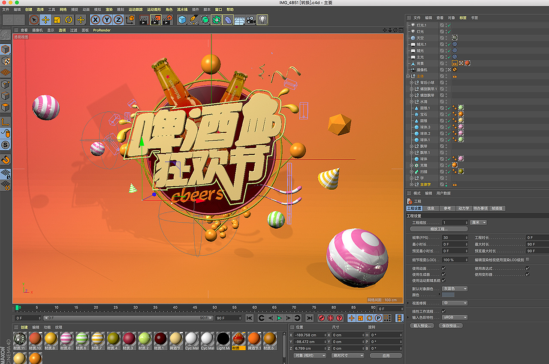The width and height of the screenshot is (549, 364).
Task: Select the Rotate tool in the toolbar
Action: 68,20
